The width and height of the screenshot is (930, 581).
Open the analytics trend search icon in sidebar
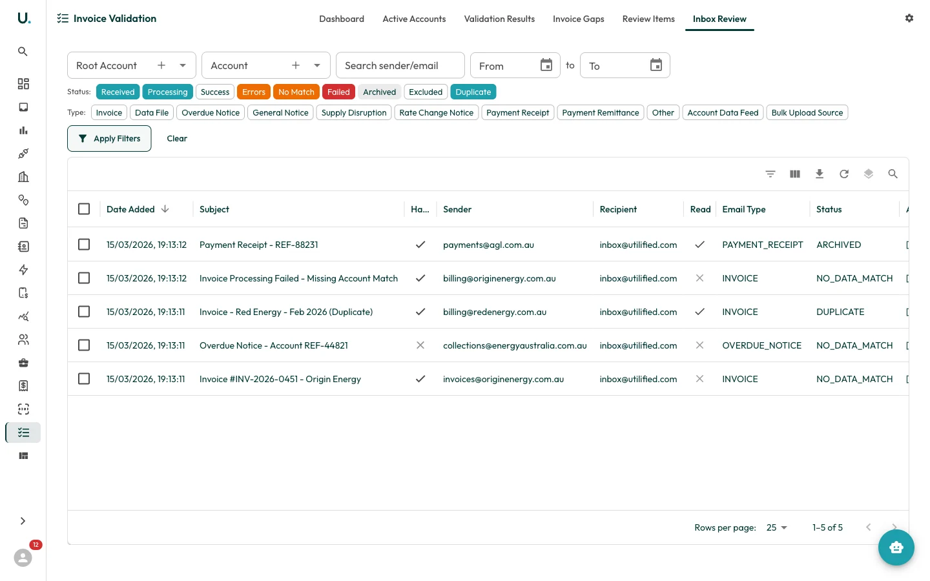pos(23,316)
